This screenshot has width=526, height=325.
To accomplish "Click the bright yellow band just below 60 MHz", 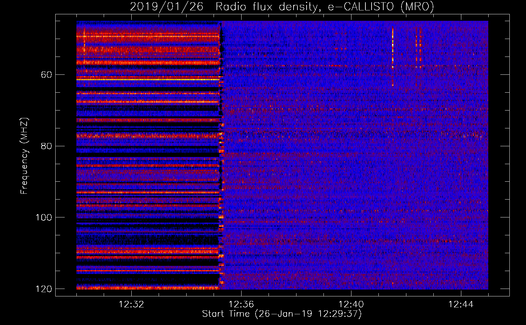I will coord(148,79).
